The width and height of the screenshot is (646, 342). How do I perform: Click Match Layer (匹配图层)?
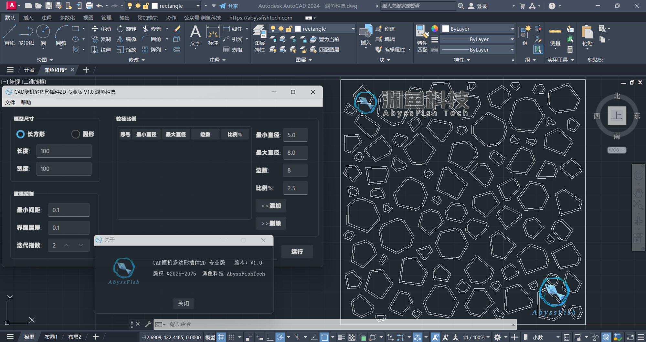pos(324,49)
